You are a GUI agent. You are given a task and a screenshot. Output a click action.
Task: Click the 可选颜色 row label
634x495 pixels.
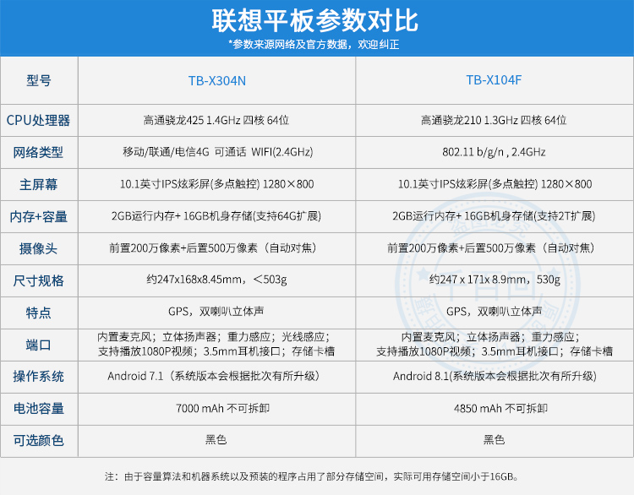click(38, 440)
